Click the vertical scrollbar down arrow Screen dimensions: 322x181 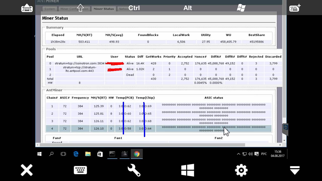tap(284, 141)
